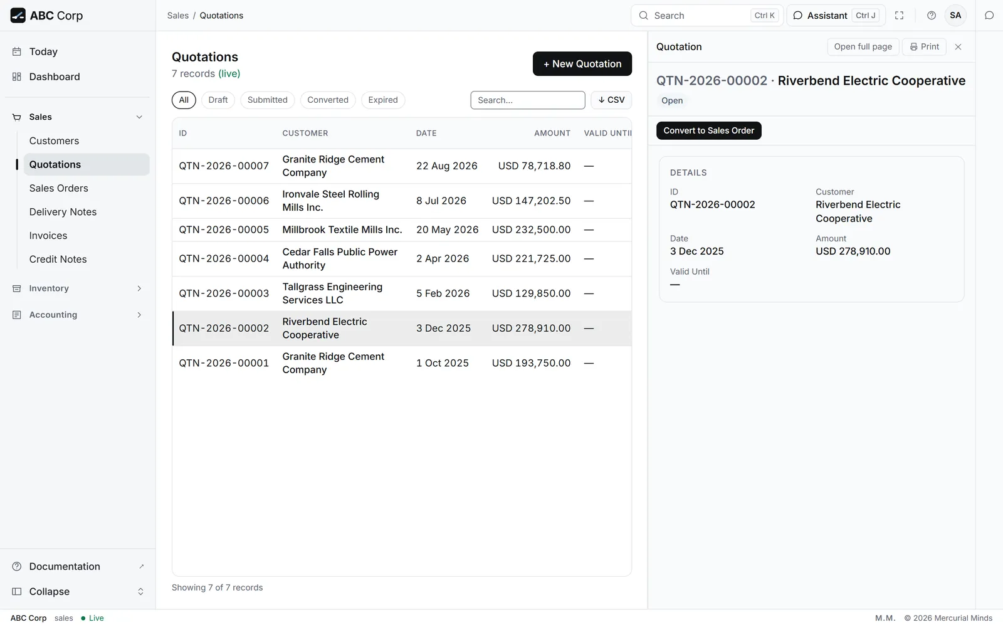Open Invoices in sidebar
The width and height of the screenshot is (1003, 627).
click(x=87, y=236)
